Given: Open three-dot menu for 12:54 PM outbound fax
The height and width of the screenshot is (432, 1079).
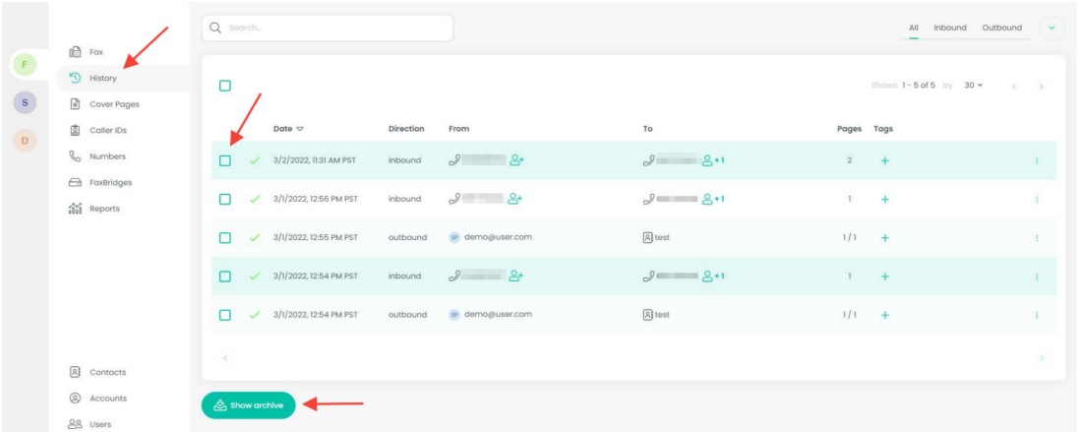Looking at the screenshot, I should coord(1037,315).
